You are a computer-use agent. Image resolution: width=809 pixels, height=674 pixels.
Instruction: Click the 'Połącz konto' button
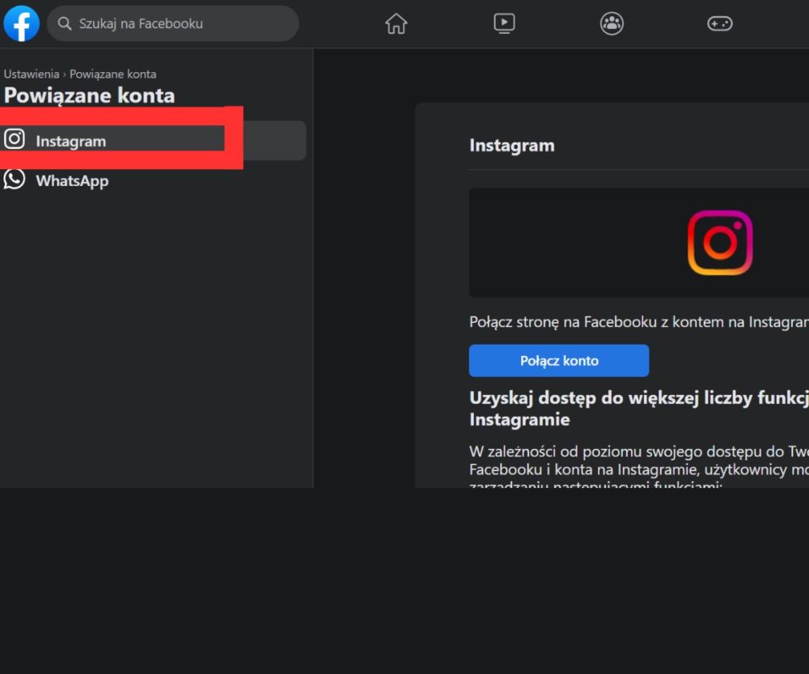pos(559,361)
